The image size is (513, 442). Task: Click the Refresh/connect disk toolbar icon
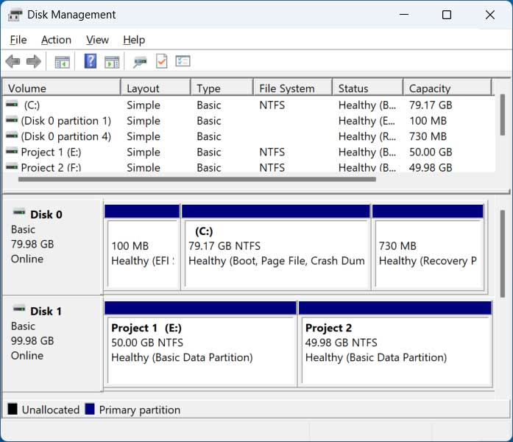click(x=140, y=62)
